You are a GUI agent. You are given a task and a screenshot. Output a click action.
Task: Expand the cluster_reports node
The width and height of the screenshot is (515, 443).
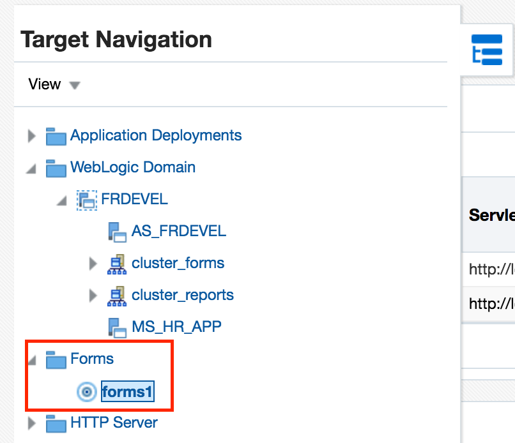click(x=93, y=295)
